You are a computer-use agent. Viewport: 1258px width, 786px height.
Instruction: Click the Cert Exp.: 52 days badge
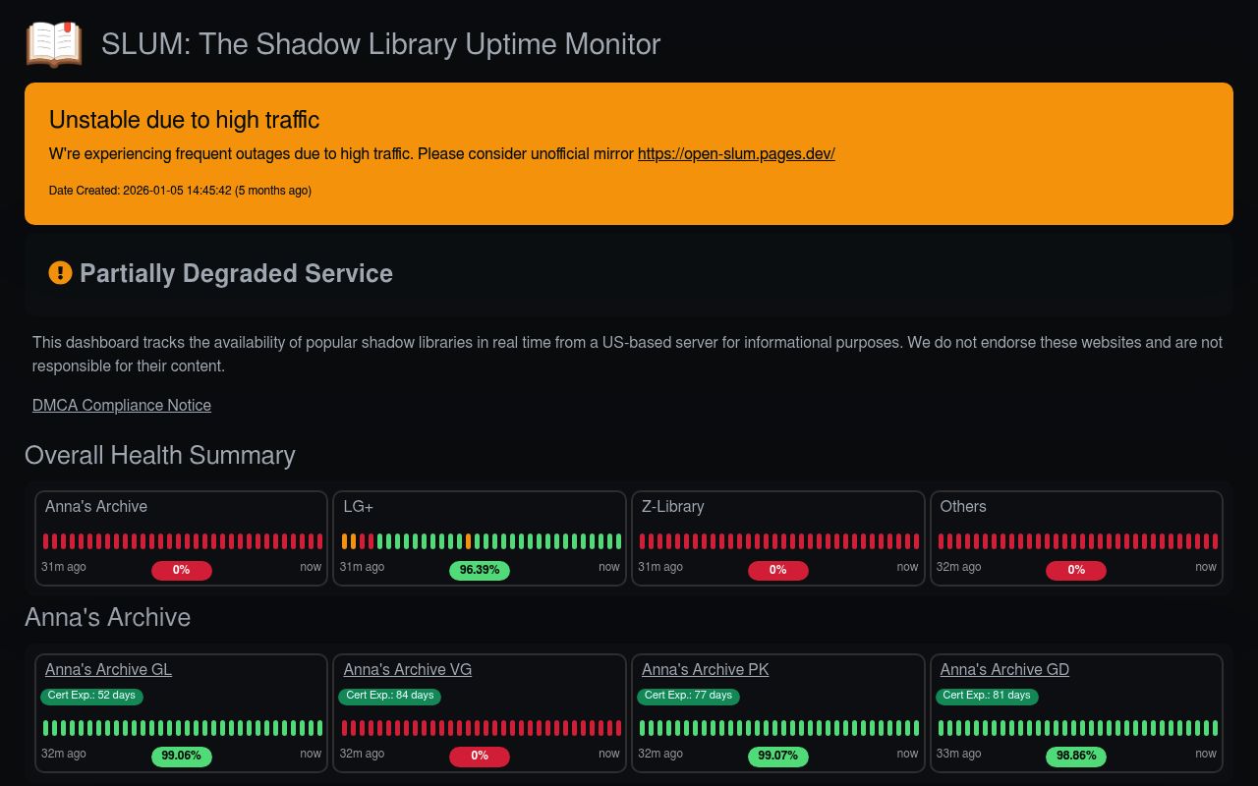pyautogui.click(x=91, y=696)
